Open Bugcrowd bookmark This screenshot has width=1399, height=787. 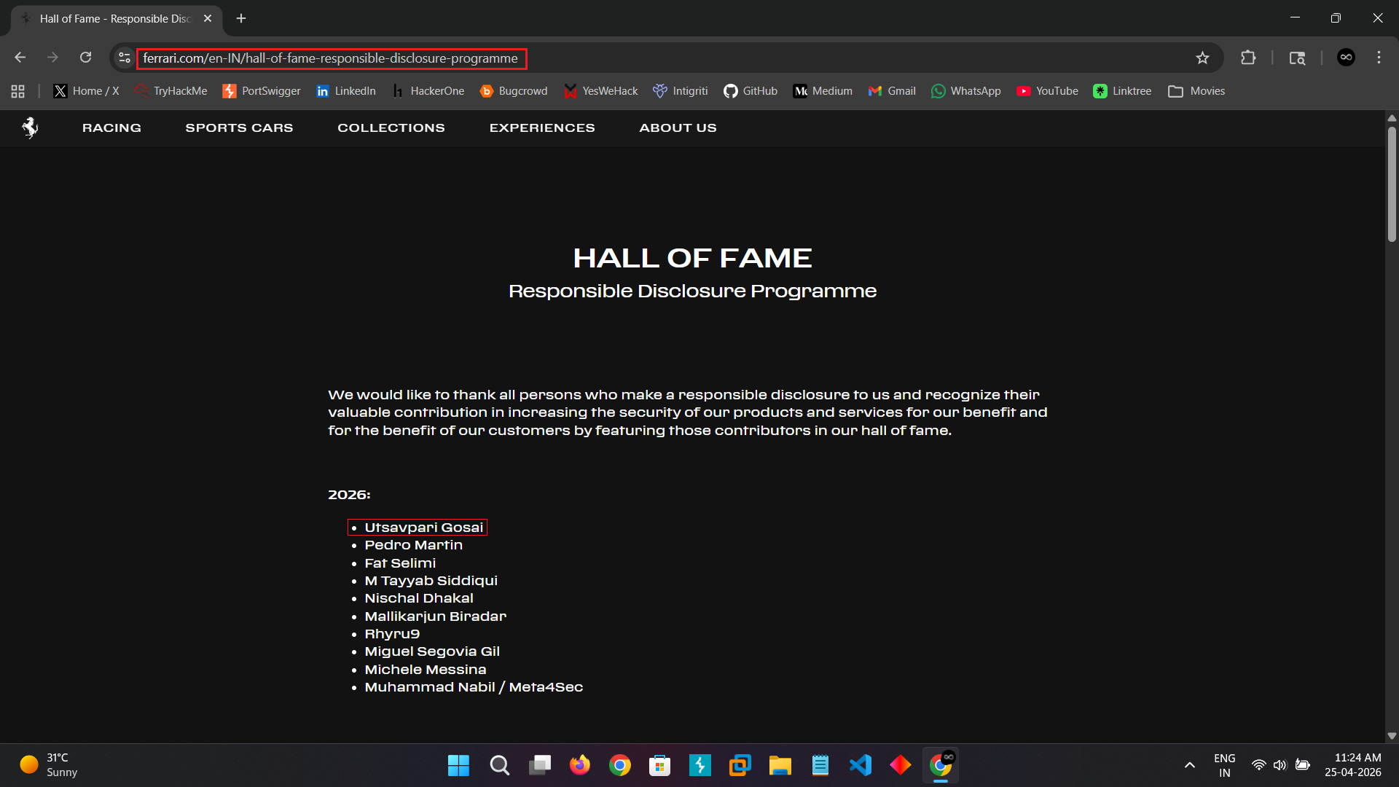514,91
